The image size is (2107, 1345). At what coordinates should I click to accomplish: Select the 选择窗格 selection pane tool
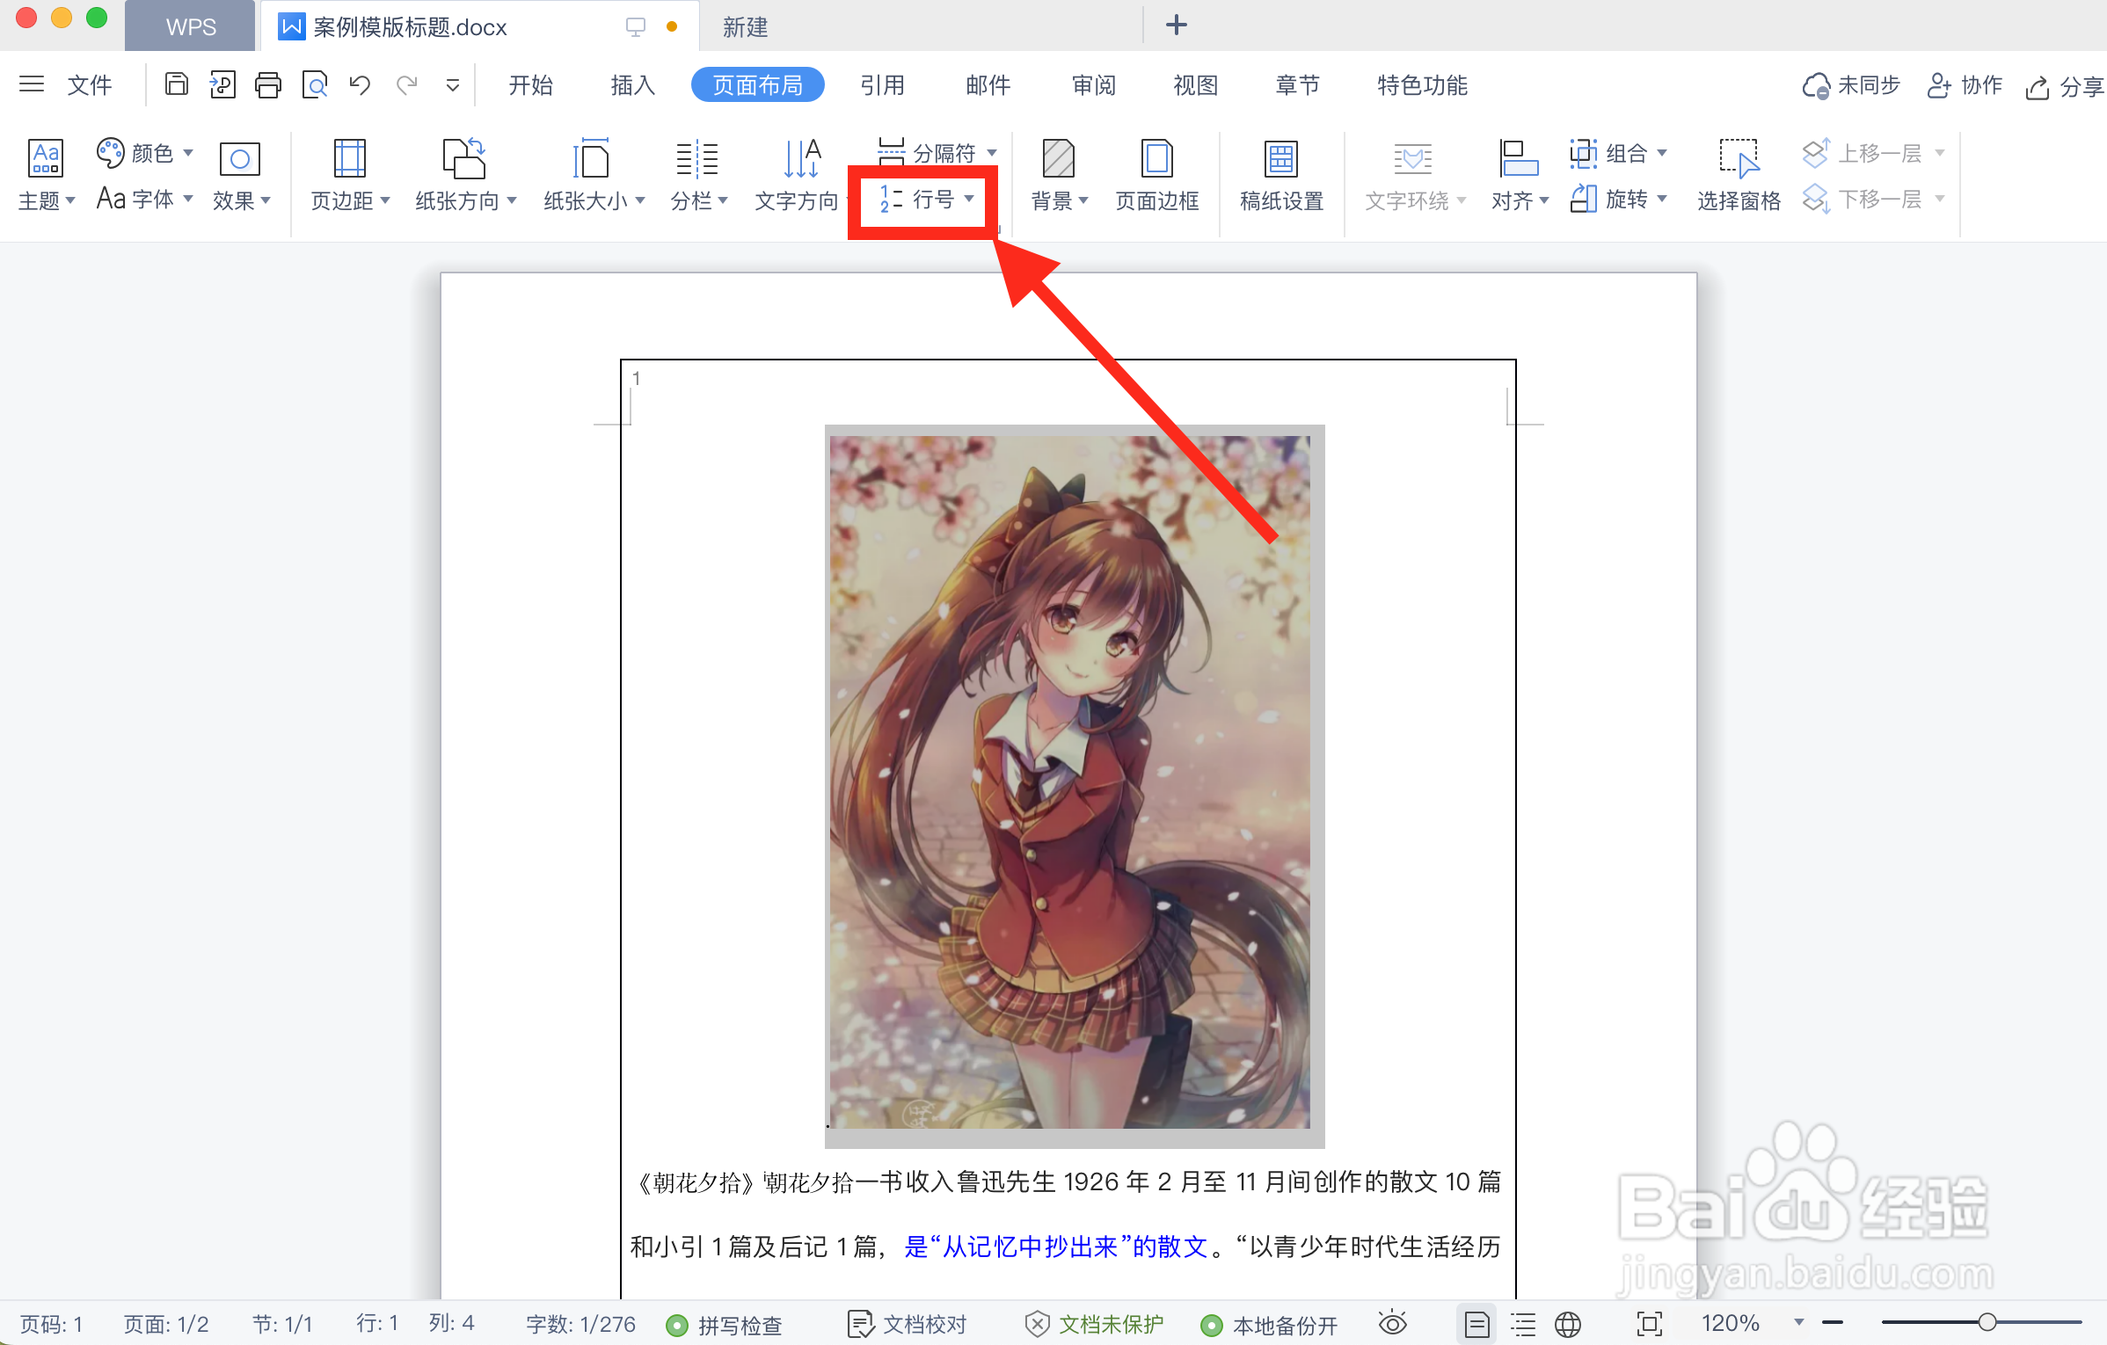(1739, 174)
